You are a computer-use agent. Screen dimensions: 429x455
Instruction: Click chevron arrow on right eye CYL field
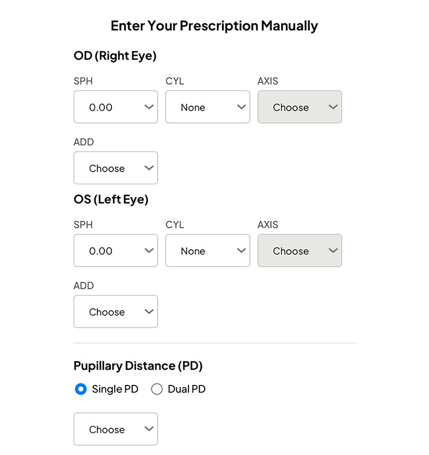click(x=241, y=107)
